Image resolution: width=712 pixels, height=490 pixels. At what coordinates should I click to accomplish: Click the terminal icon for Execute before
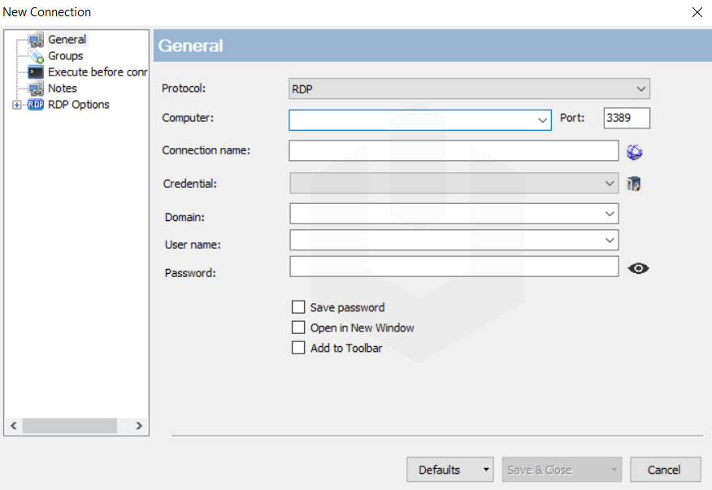click(36, 72)
